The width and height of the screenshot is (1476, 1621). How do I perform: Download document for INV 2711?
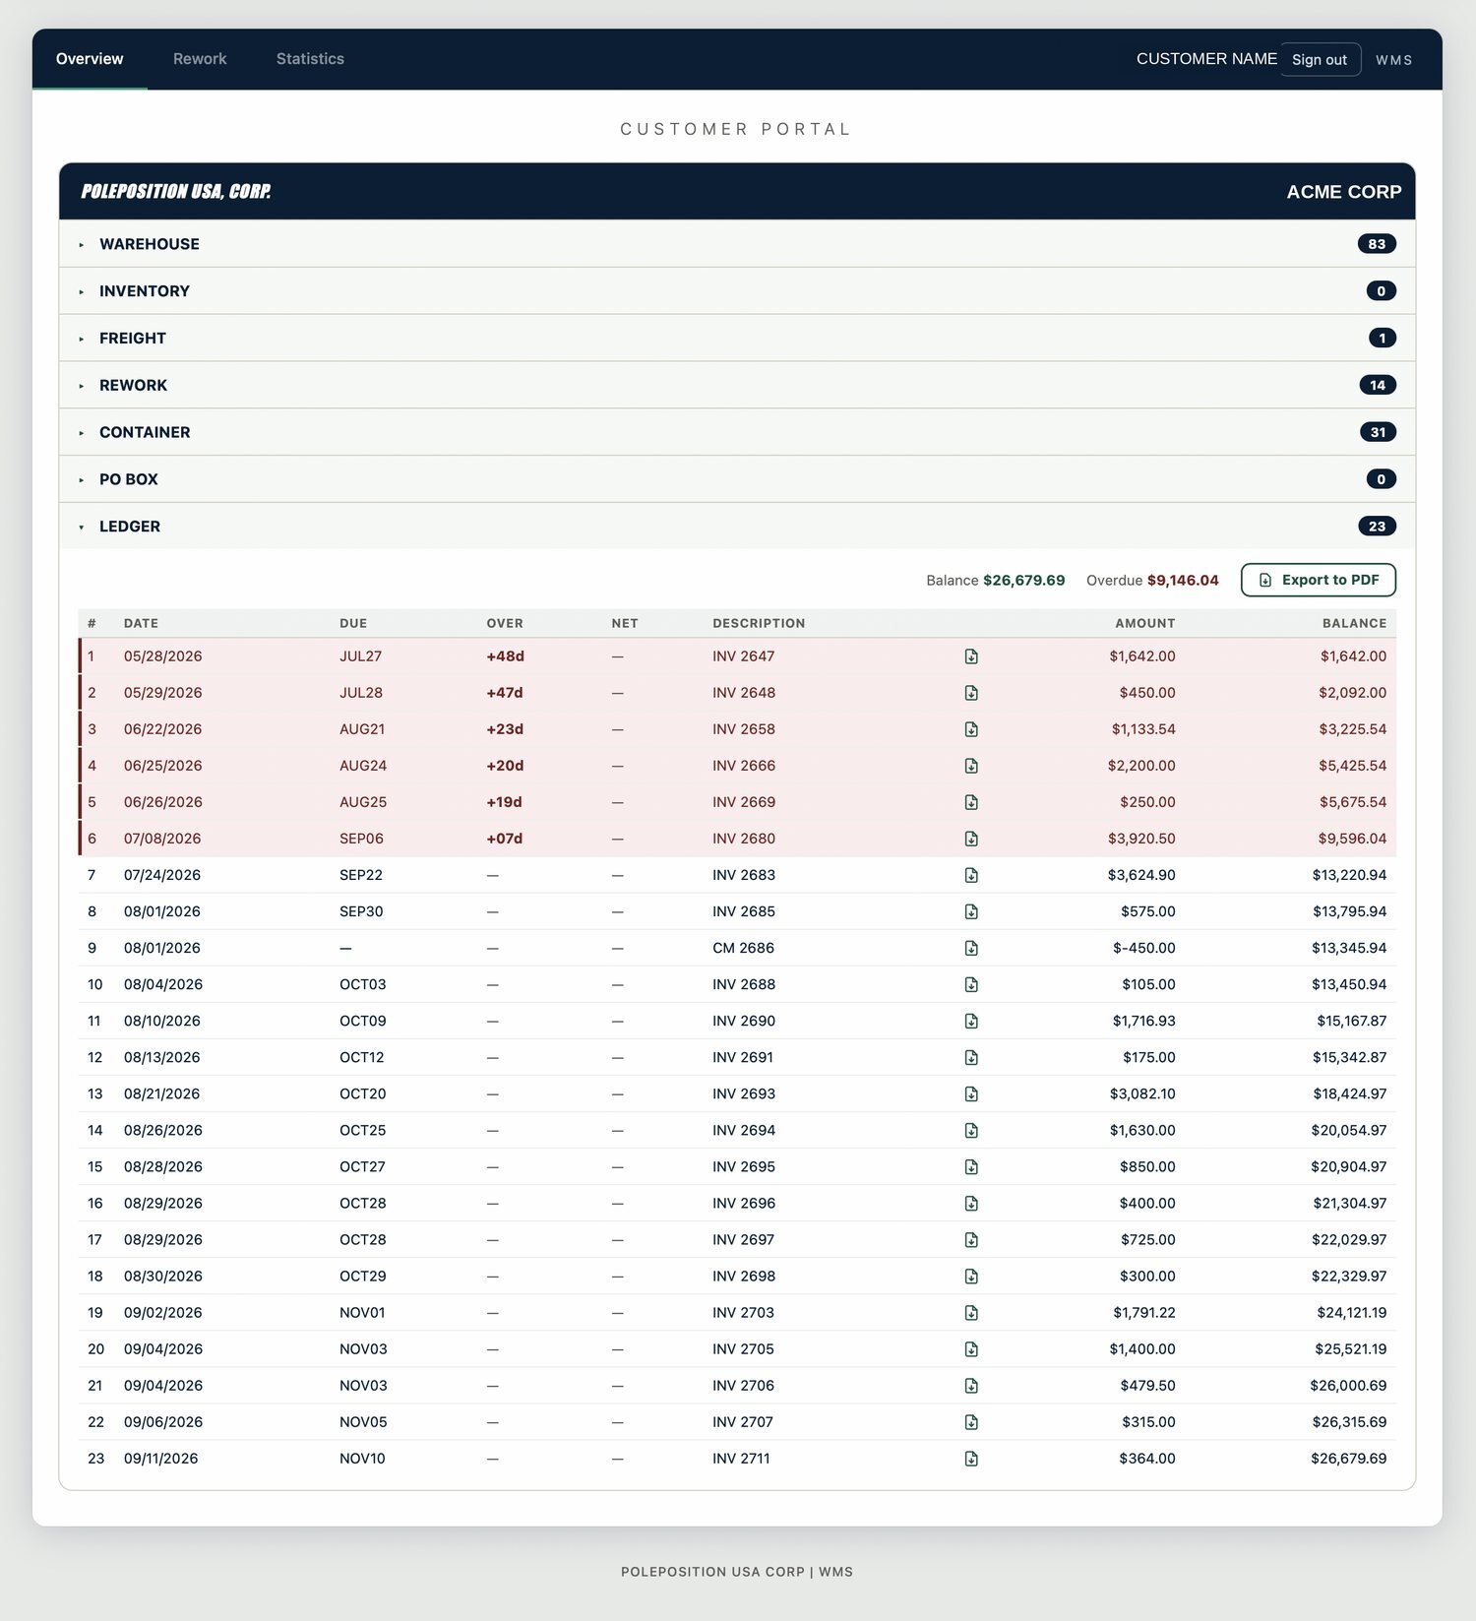[971, 1459]
